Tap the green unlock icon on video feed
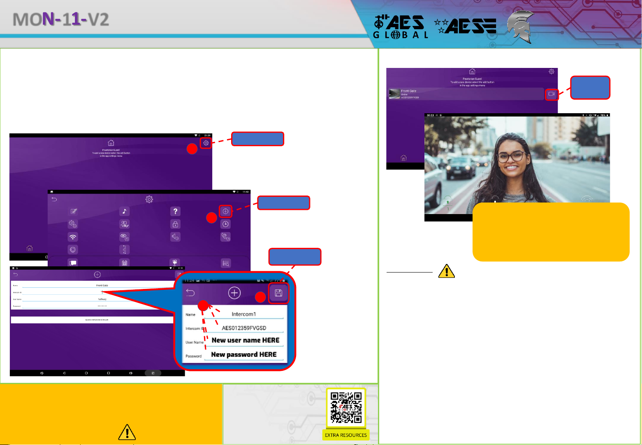This screenshot has width=642, height=445. [x=447, y=201]
